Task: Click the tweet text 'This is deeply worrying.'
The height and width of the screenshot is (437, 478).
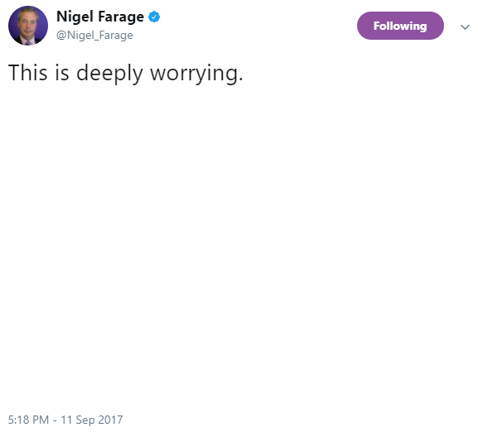Action: click(126, 74)
